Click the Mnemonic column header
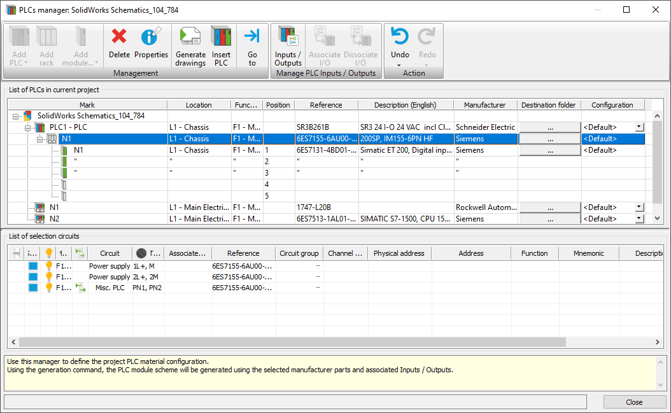 coord(588,253)
